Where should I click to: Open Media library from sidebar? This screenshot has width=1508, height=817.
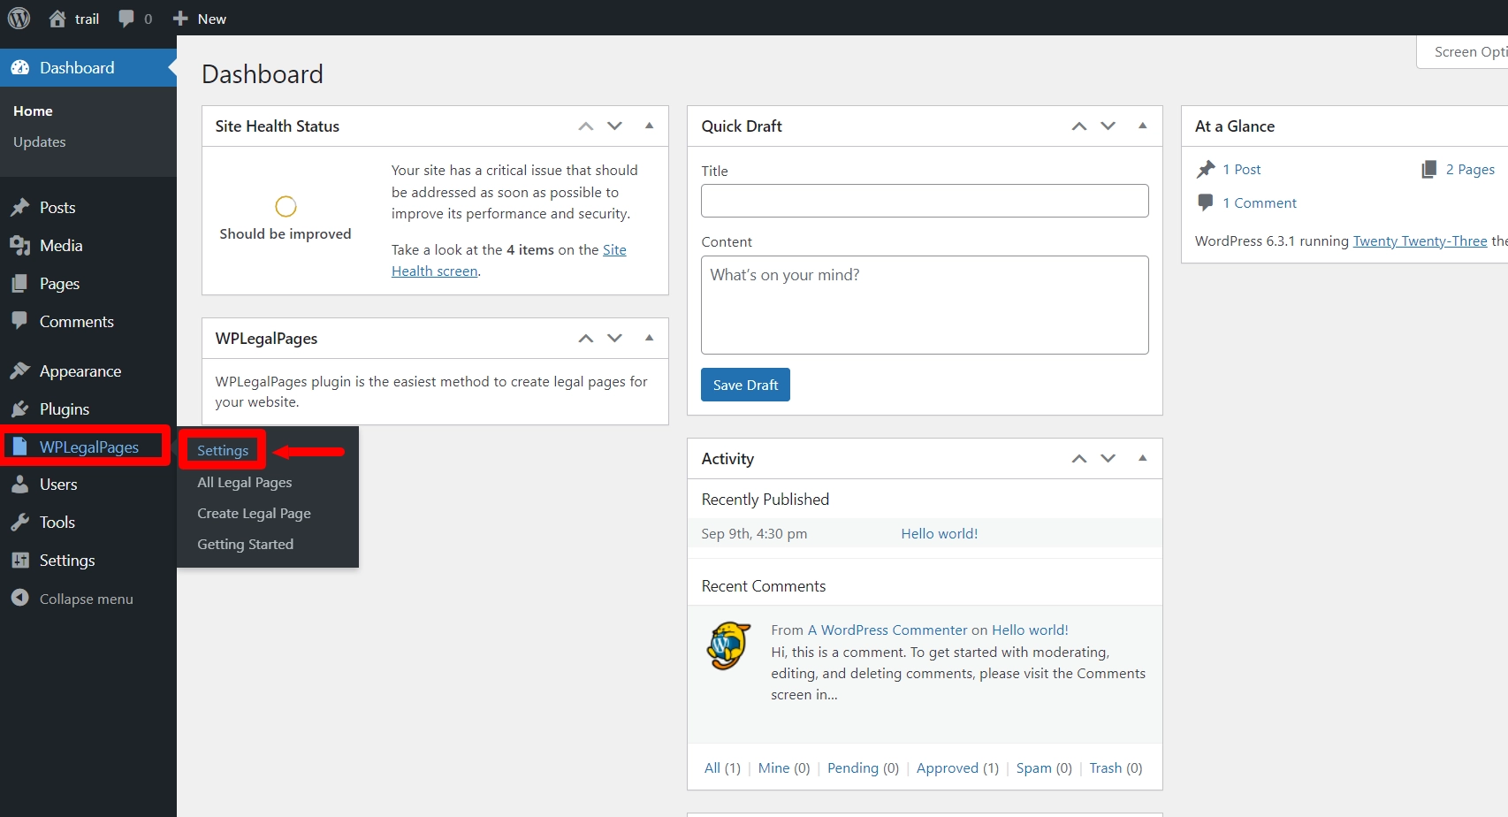pos(60,246)
